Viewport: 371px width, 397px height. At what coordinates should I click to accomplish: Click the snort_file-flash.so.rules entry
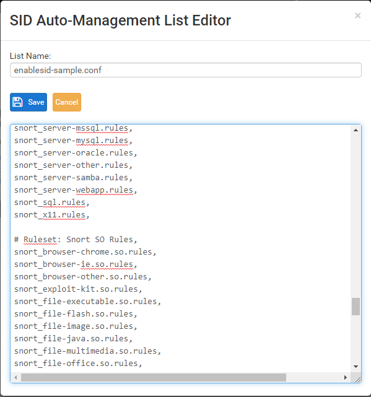coord(76,314)
